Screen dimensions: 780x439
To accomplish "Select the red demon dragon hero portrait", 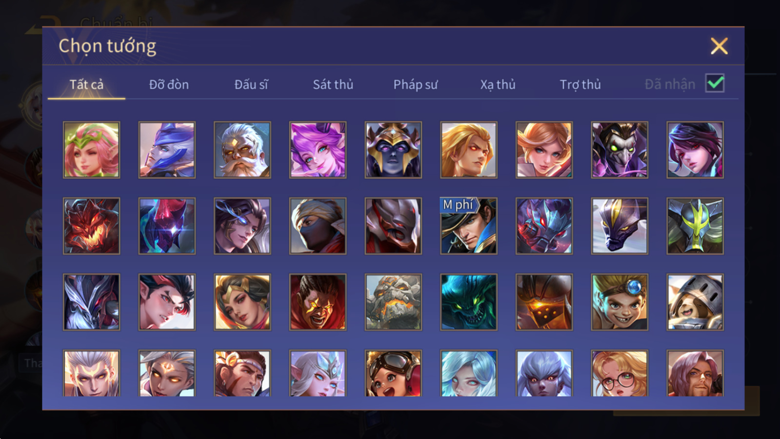I will coord(91,226).
